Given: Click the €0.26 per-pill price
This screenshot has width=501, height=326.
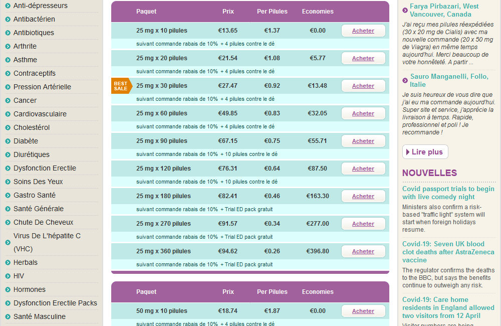Looking at the screenshot, I should click(272, 251).
